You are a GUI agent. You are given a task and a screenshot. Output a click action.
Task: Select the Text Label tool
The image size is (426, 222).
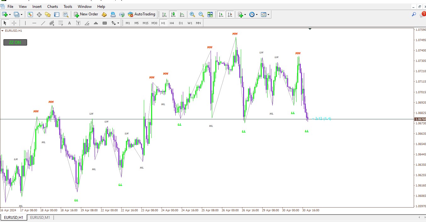click(x=78, y=23)
